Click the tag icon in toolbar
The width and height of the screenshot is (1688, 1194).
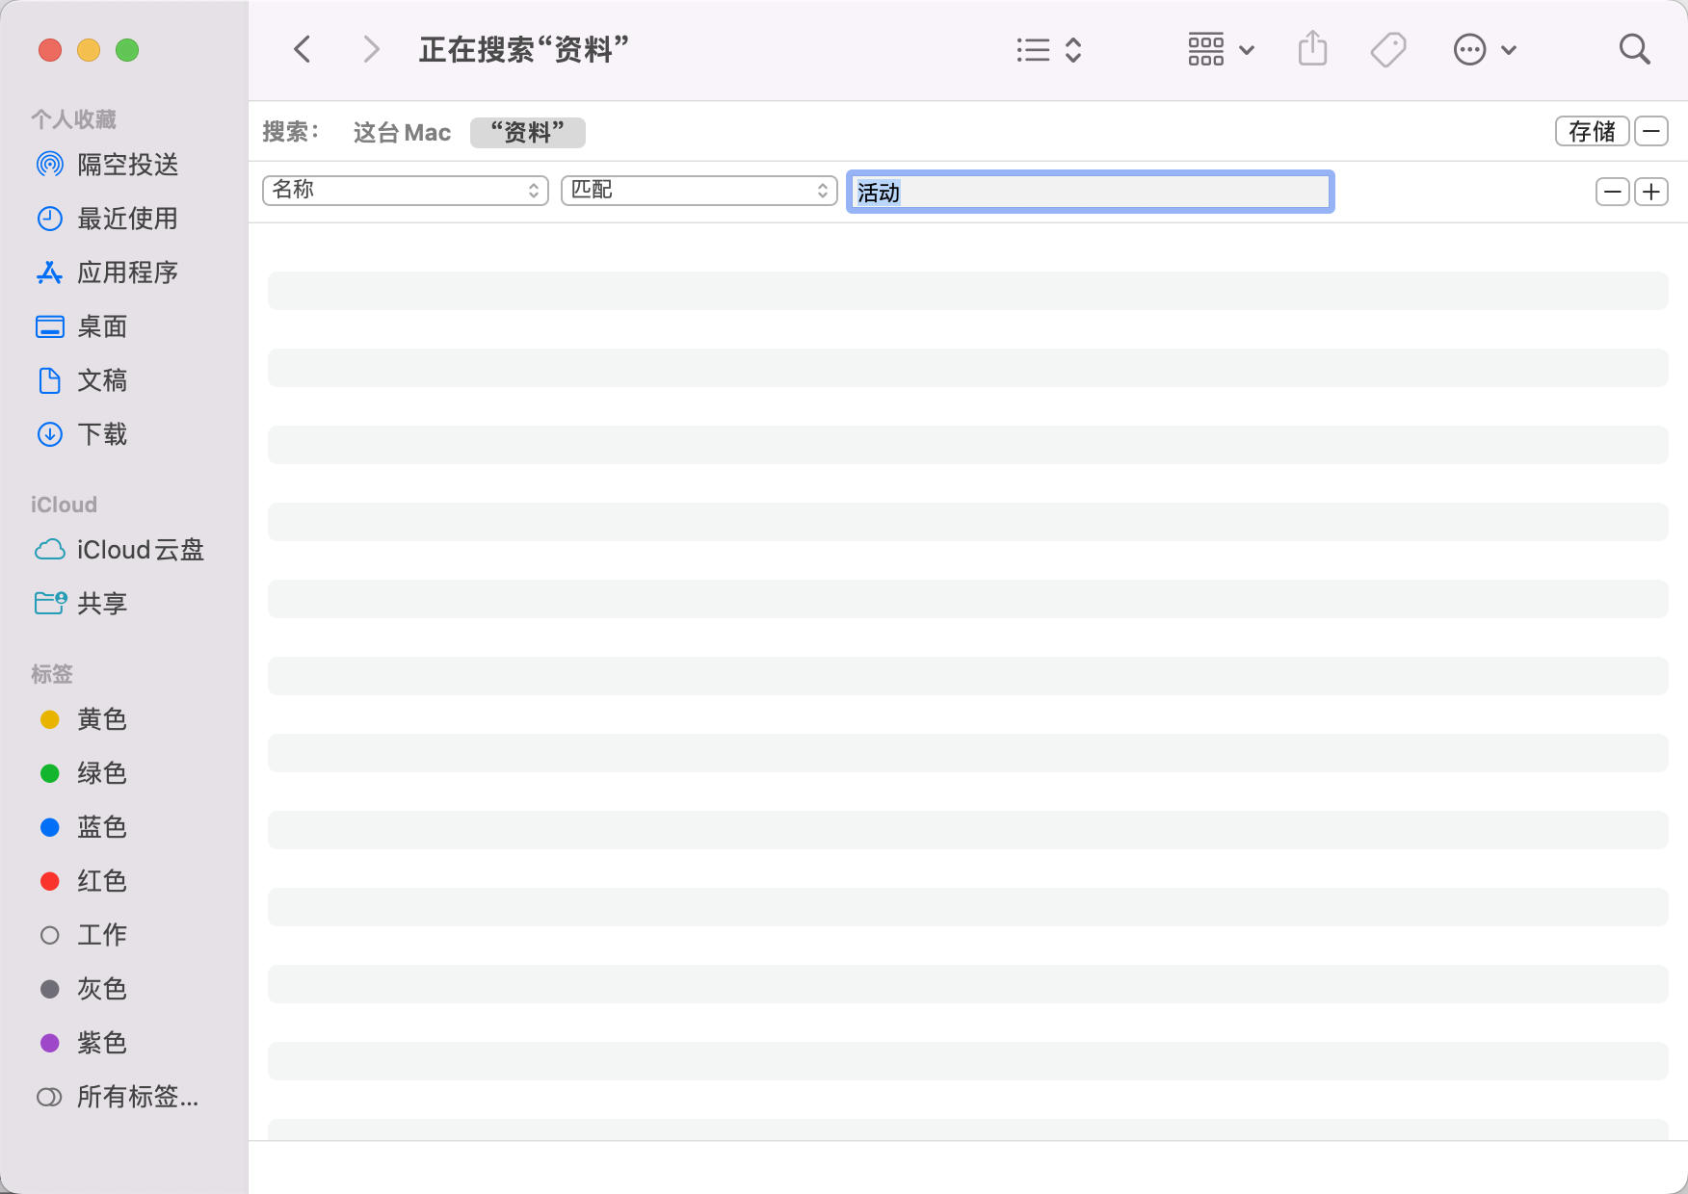tap(1387, 49)
